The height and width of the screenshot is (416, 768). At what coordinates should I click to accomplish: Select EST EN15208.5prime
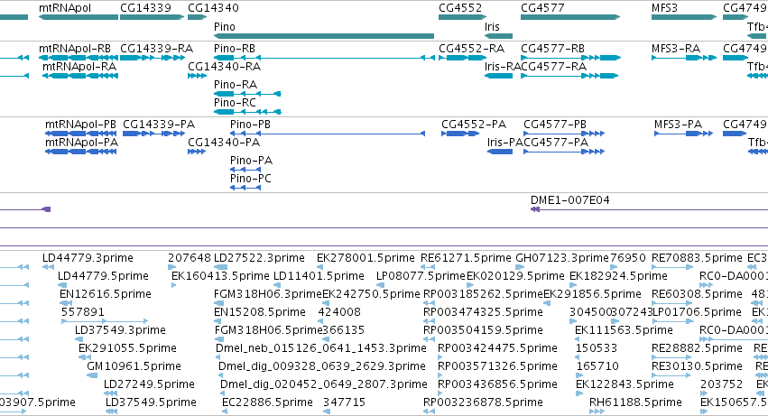tap(260, 312)
